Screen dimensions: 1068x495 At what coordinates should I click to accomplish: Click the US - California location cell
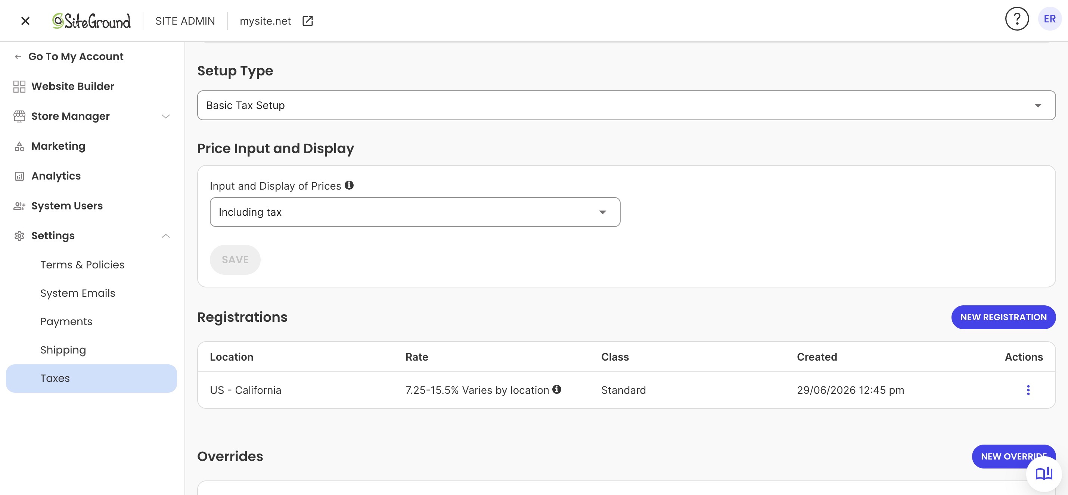245,390
